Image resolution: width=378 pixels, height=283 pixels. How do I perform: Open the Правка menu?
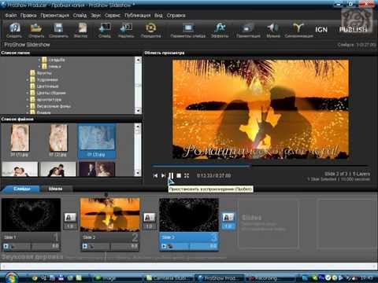click(x=28, y=16)
